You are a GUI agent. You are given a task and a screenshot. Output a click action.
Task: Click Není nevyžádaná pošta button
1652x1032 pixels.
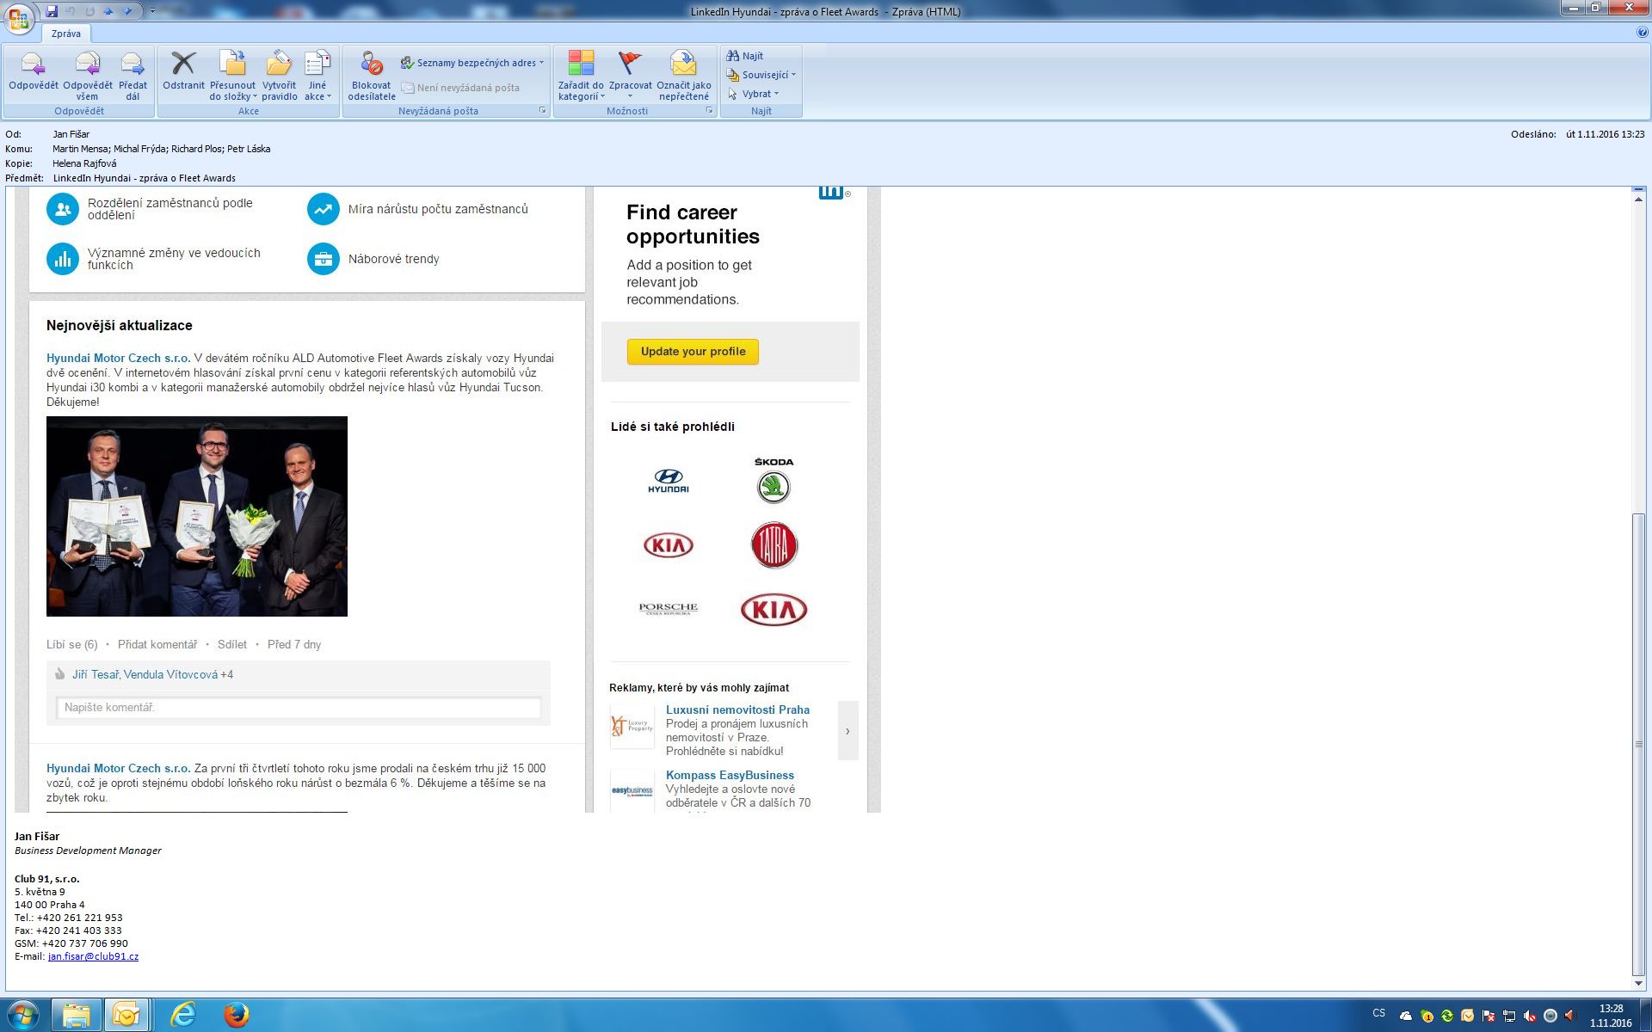460,88
